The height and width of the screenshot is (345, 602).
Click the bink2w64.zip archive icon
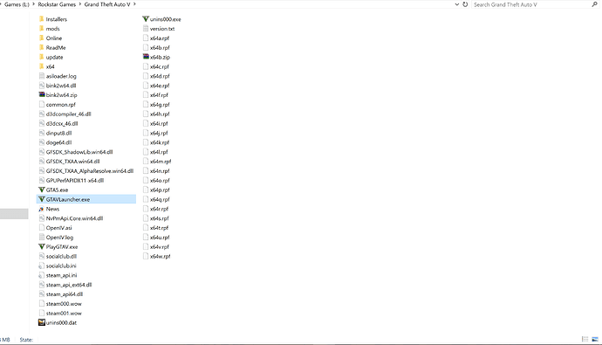coord(42,95)
